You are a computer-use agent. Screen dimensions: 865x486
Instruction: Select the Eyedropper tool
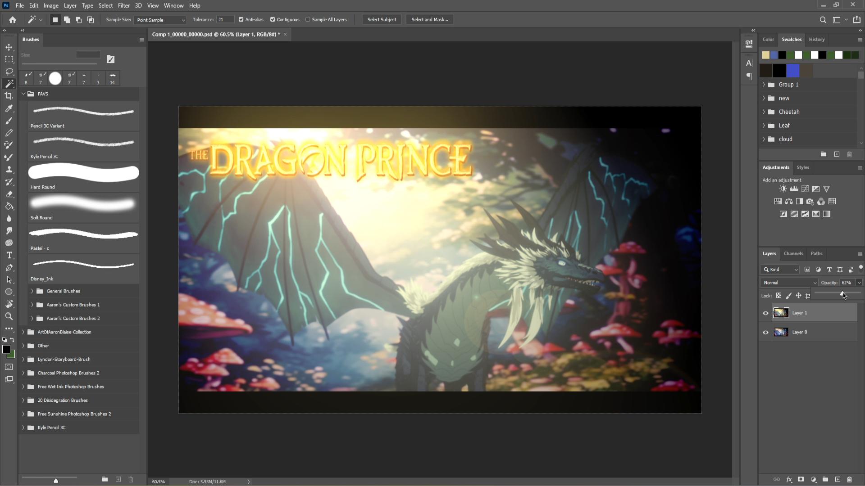click(9, 108)
